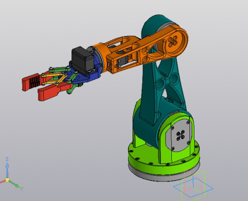Screen dimensions: 248x201
Task: Click the yellow origin sphere of the axis triad
Action: [x=7, y=180]
